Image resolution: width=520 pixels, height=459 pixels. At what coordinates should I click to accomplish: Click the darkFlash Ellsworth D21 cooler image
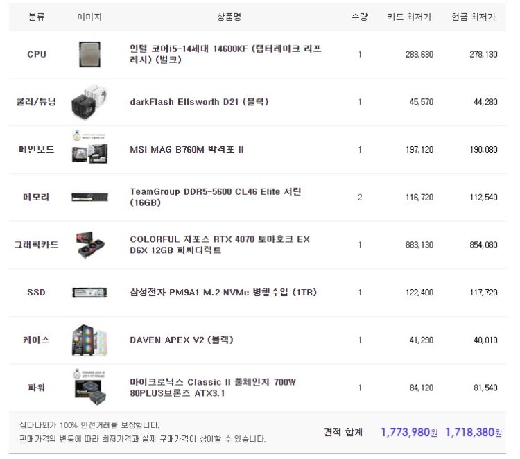[89, 102]
